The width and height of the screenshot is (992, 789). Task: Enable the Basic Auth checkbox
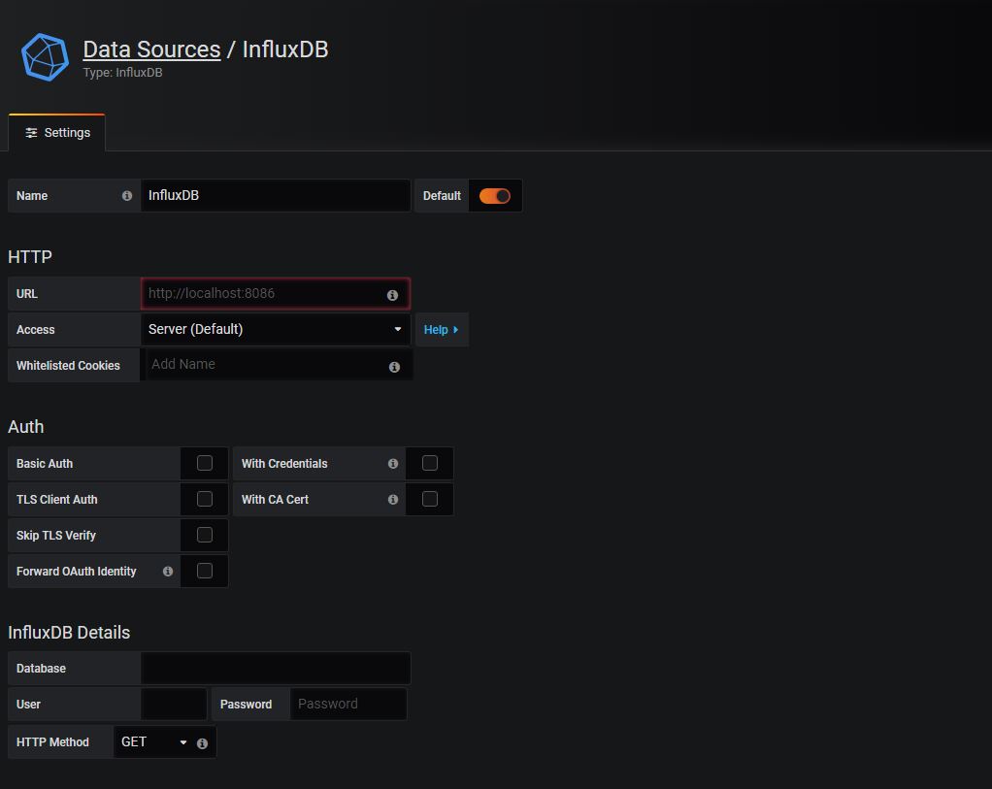pyautogui.click(x=205, y=463)
